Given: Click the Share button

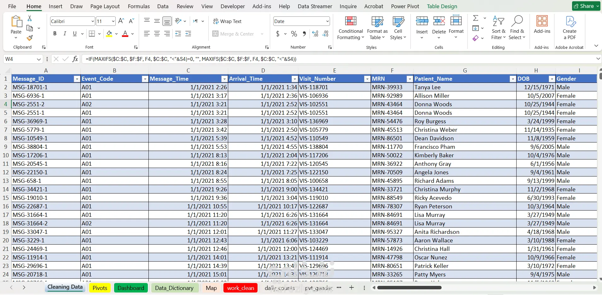Looking at the screenshot, I should (586, 6).
